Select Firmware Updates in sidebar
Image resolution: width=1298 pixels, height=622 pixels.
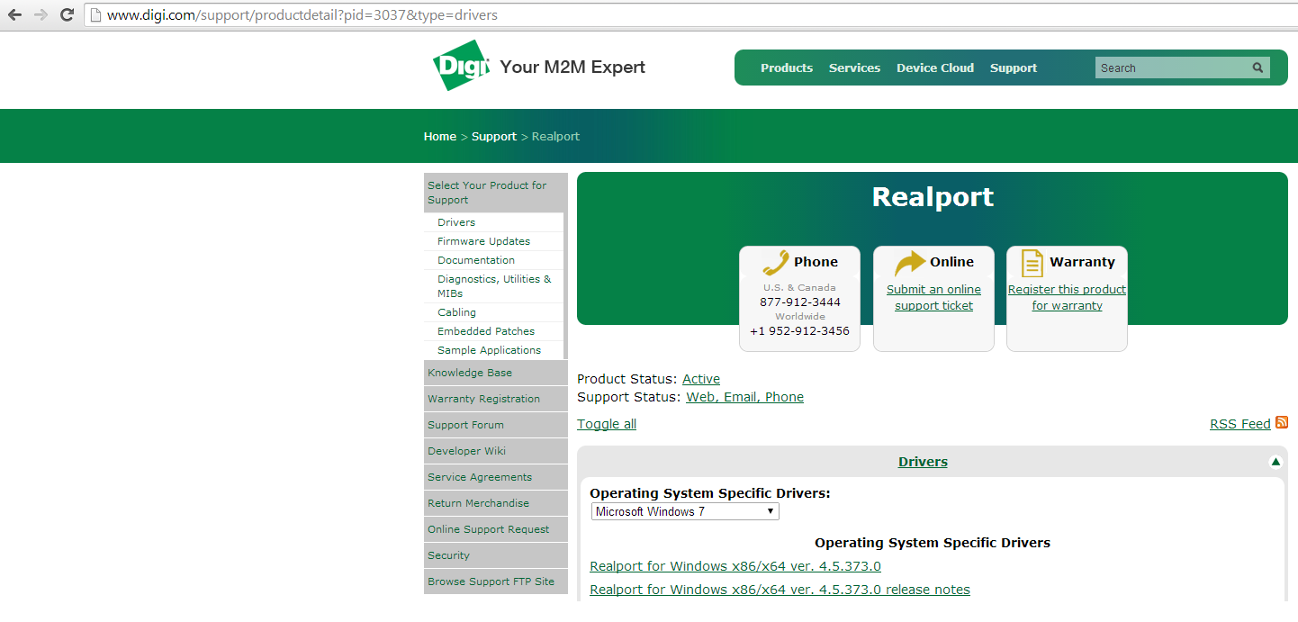click(x=483, y=241)
